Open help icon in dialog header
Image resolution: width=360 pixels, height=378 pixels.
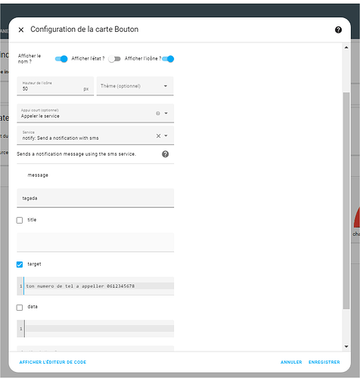point(338,29)
